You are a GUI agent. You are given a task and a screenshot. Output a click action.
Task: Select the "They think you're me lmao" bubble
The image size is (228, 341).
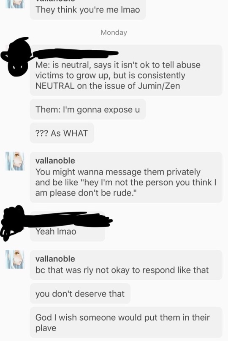click(88, 10)
